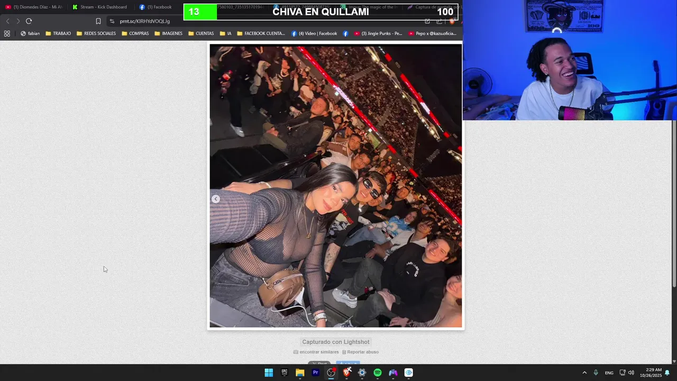Open the IMAGENES bookmarks folder

click(168, 33)
